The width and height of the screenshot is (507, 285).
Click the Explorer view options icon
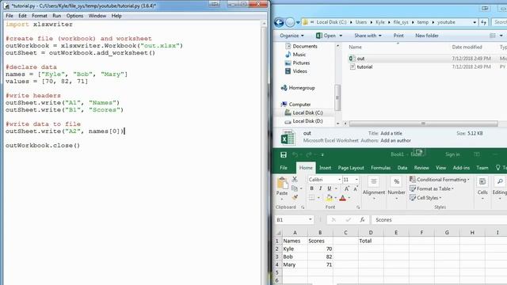[493, 36]
